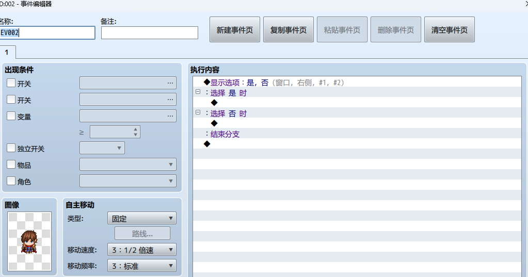Image resolution: width=528 pixels, height=277 pixels.
Task: Enable the second 开关 condition checkbox
Action: (11, 99)
